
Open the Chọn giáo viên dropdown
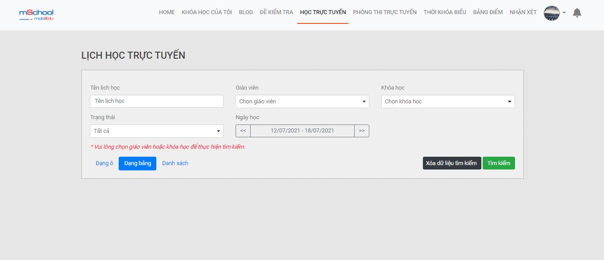[302, 102]
